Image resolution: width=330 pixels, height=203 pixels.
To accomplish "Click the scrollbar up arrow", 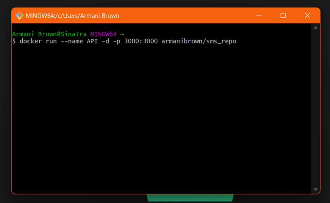I will click(x=315, y=27).
